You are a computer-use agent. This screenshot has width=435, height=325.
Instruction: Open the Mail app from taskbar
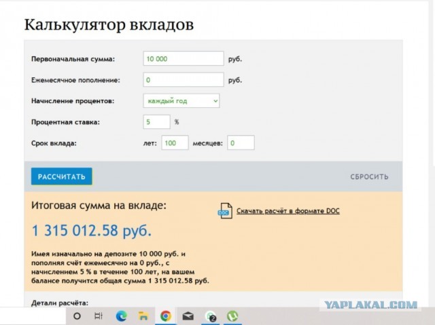(x=188, y=316)
